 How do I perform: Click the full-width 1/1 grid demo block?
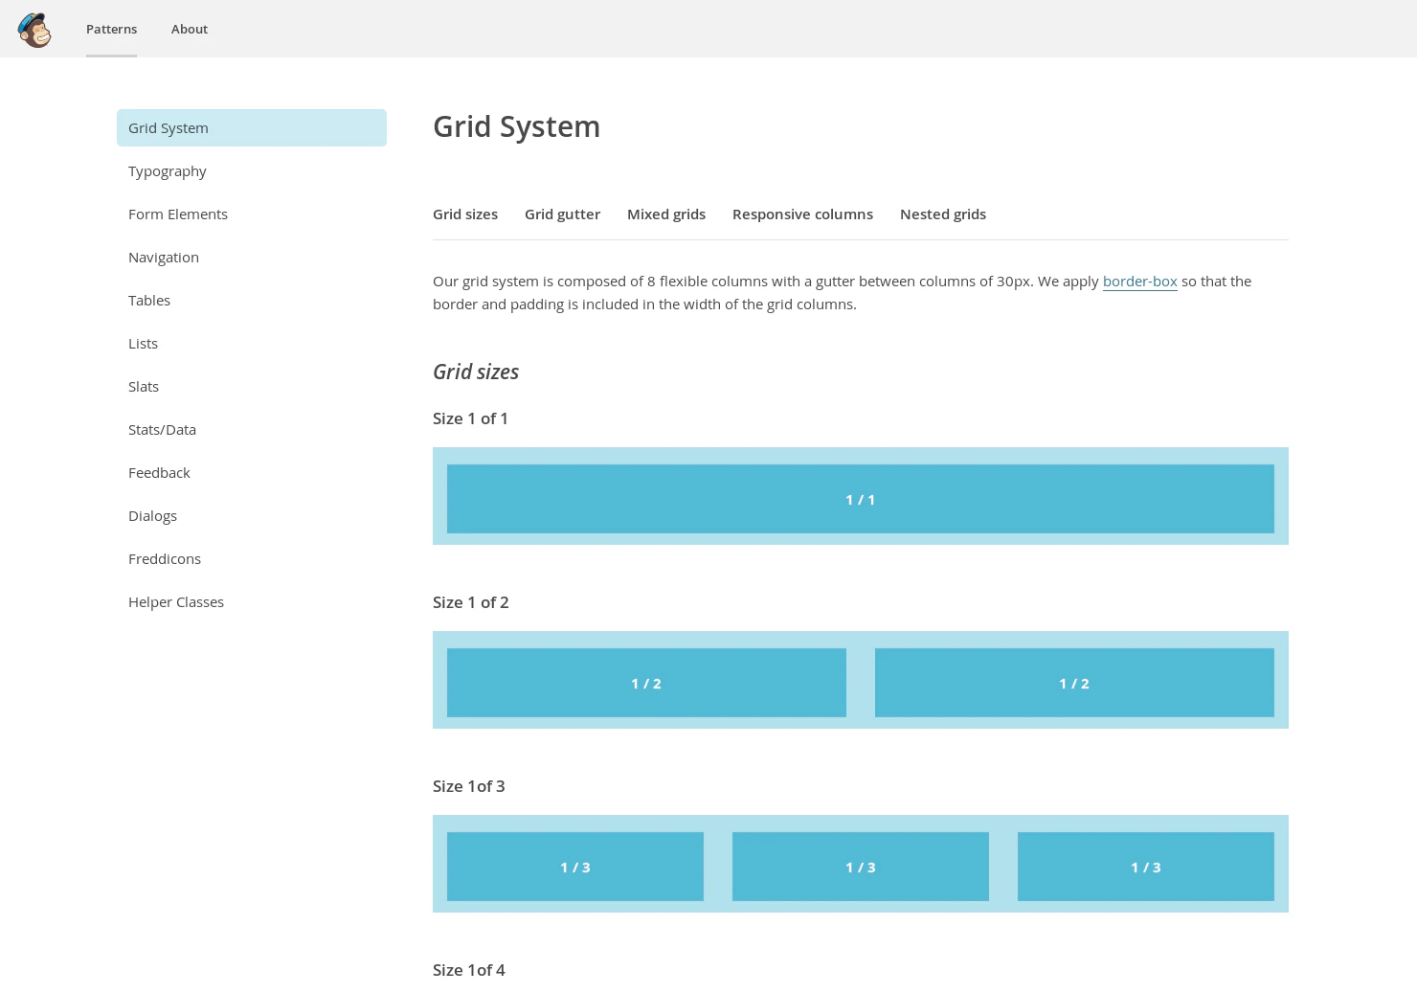pyautogui.click(x=861, y=499)
